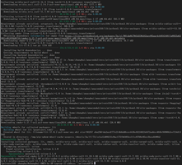Select 'Downloading lit-17.0.2.tar.gz (154 kB)' line
The image size is (182, 165).
pos(28,45)
